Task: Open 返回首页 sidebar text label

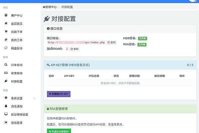Action: pyautogui.click(x=17, y=24)
